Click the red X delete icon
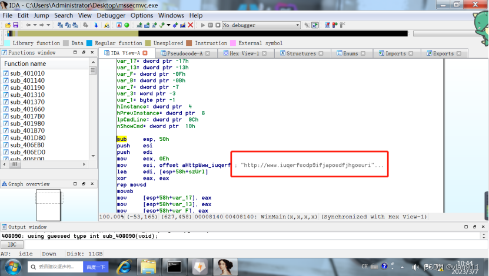489x276 pixels. pos(190,25)
